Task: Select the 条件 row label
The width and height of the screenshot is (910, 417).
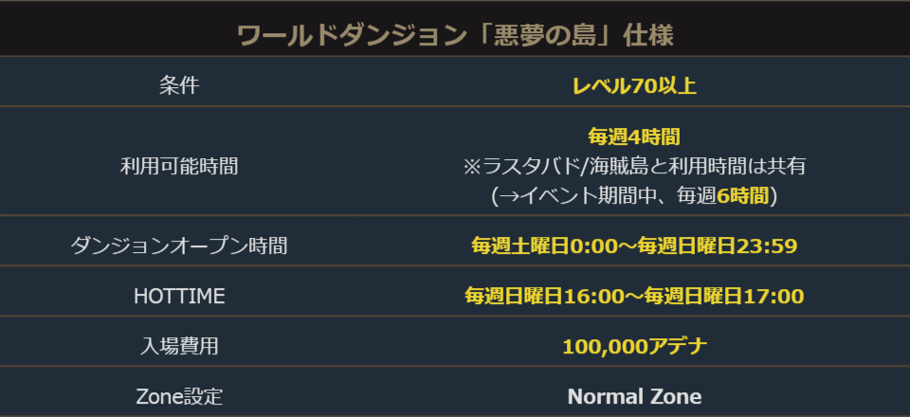Action: point(179,85)
